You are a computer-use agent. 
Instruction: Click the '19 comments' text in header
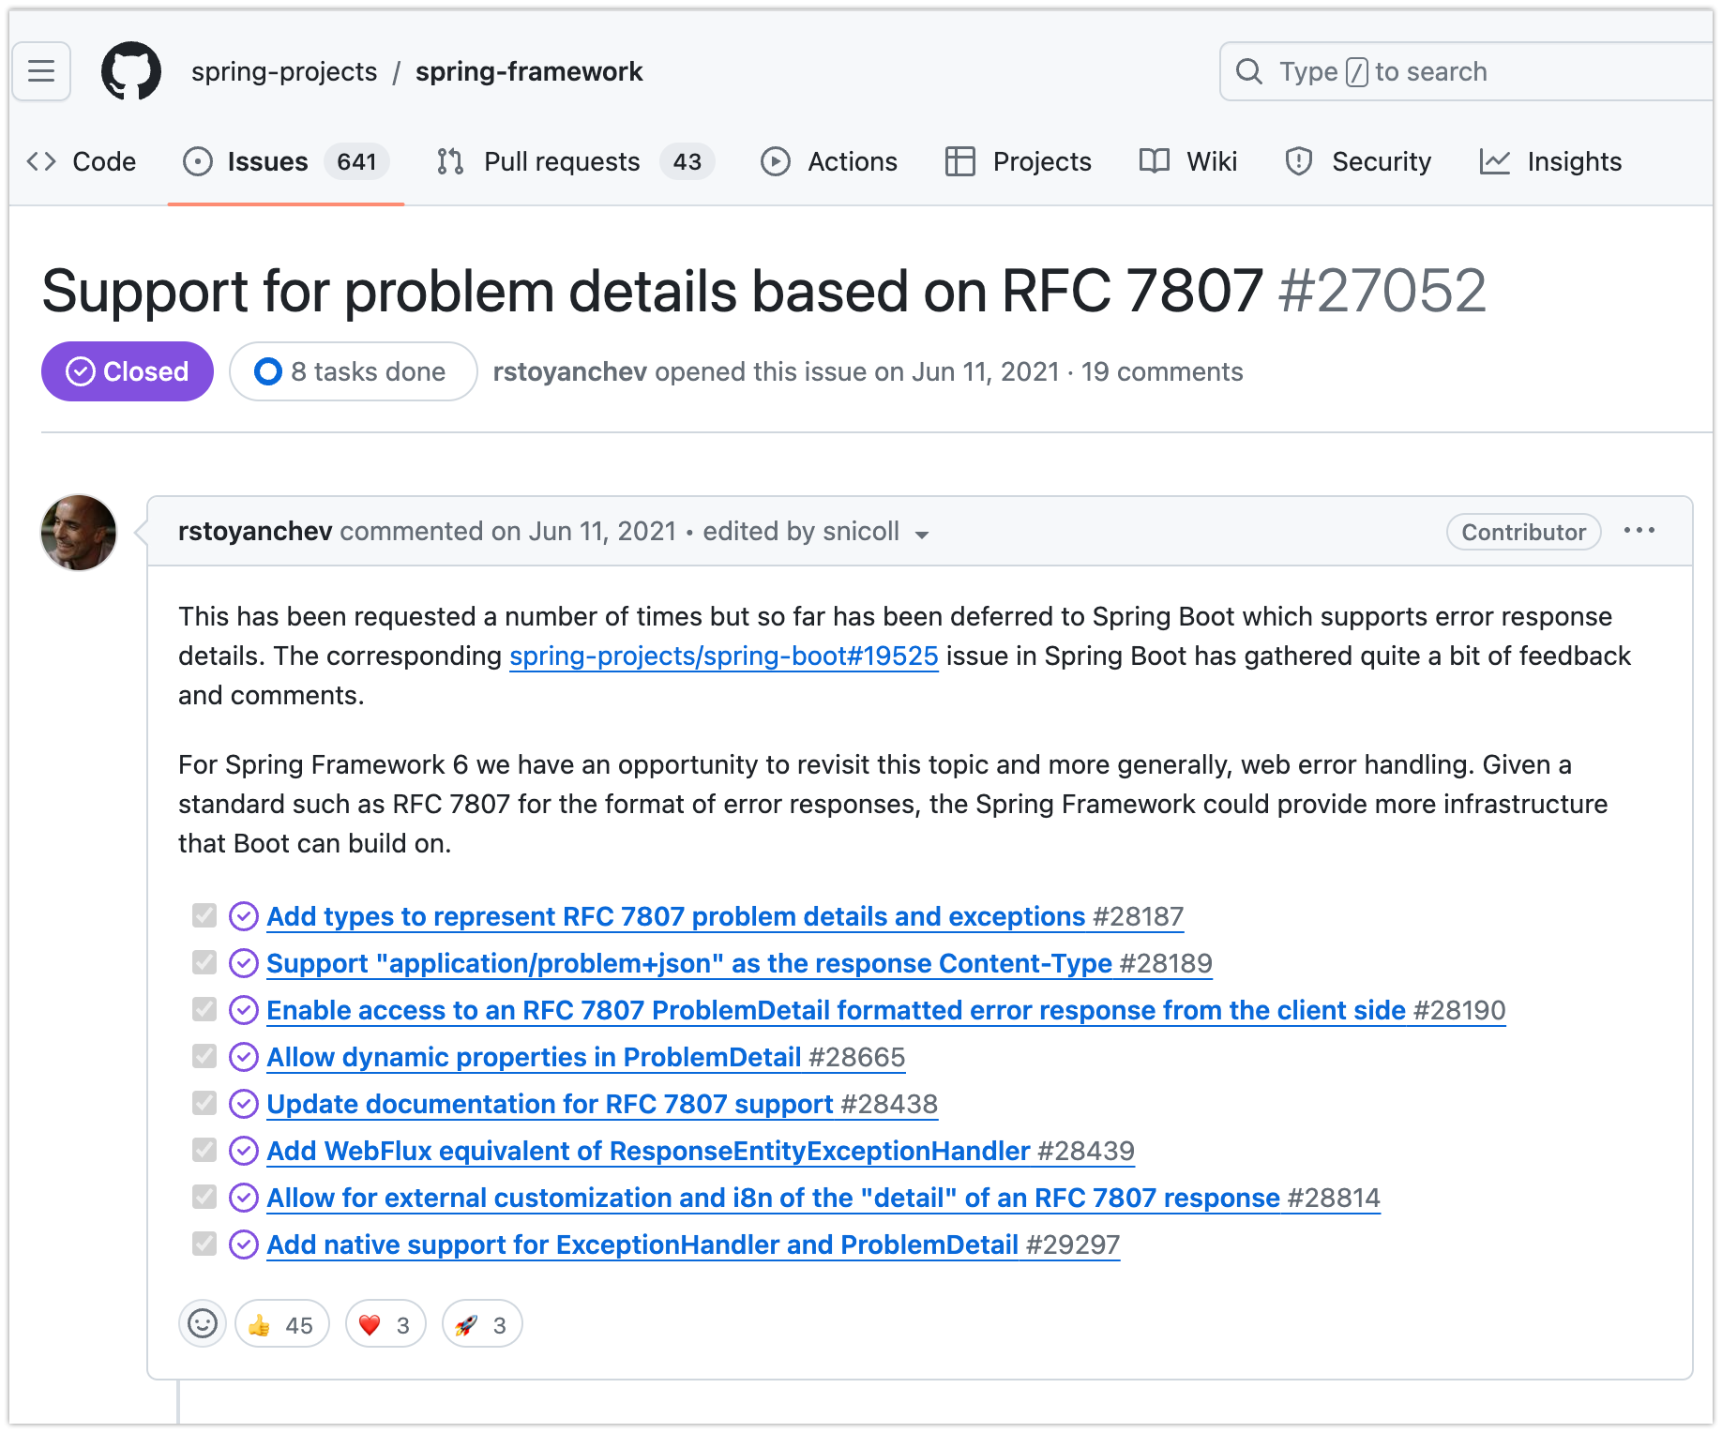coord(1162,371)
